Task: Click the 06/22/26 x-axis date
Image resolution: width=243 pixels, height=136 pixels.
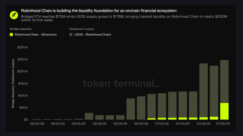Action: tap(58, 123)
